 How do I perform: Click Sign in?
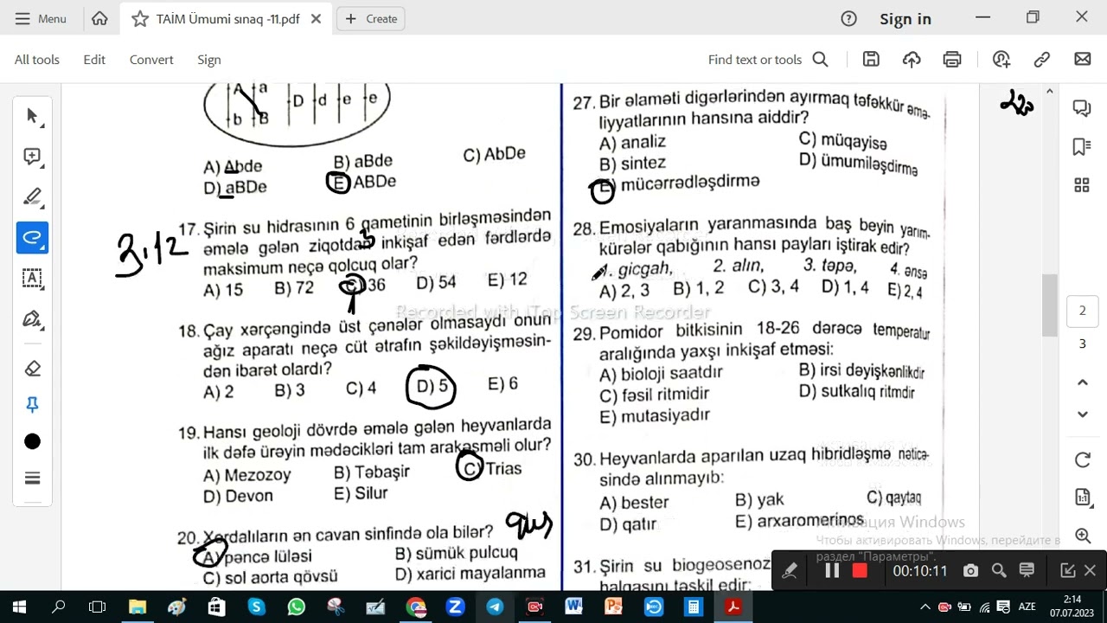click(x=905, y=18)
